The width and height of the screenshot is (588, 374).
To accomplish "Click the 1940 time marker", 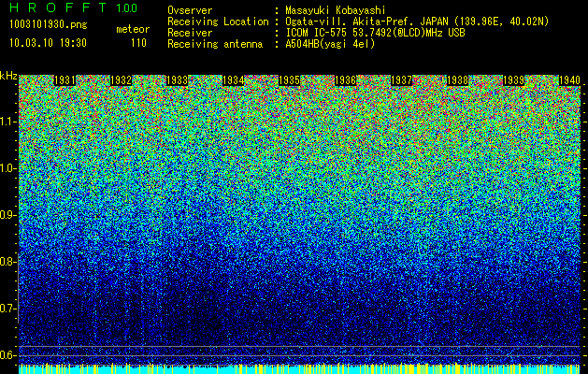I will coord(569,80).
